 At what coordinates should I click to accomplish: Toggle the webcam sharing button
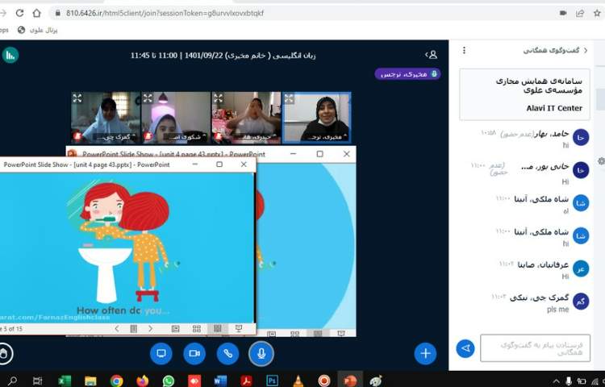point(194,353)
